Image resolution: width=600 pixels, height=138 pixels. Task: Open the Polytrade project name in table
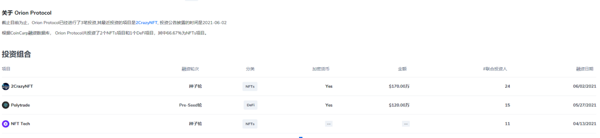pyautogui.click(x=20, y=105)
